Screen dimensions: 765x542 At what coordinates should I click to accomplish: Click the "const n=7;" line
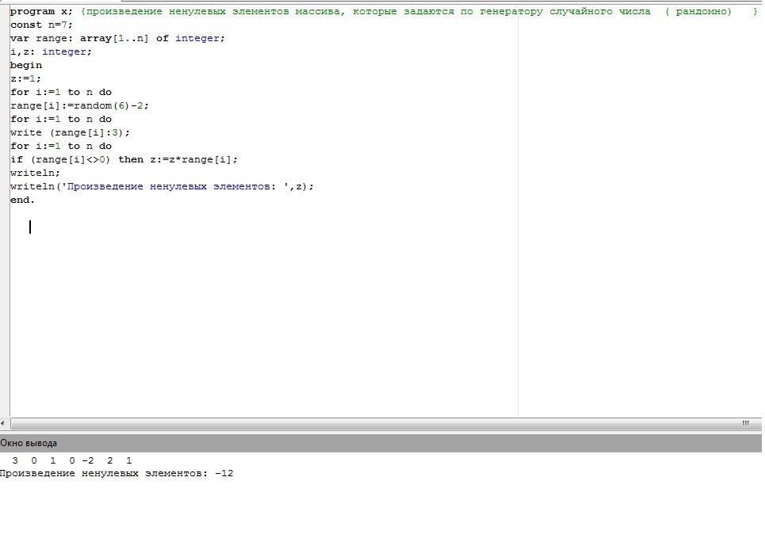[x=41, y=25]
